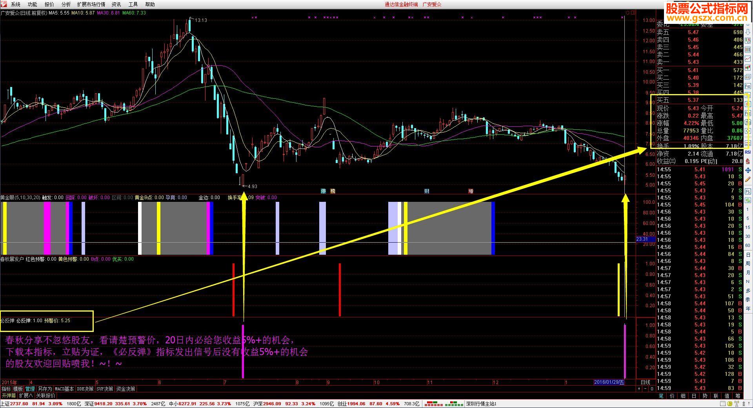Switch to monthly 月 period
Viewport: 753px width, 408px height.
748,272
